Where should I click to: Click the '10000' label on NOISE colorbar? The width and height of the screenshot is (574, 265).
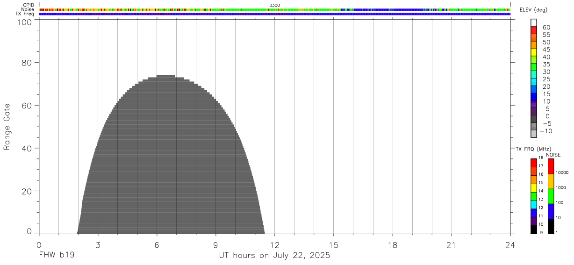click(562, 172)
